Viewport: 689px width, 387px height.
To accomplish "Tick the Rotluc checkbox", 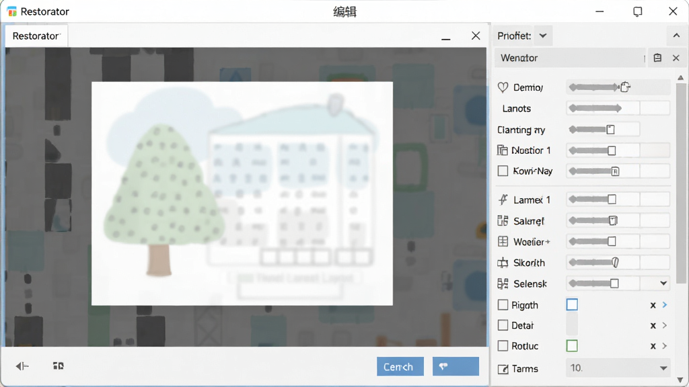I will (x=503, y=346).
